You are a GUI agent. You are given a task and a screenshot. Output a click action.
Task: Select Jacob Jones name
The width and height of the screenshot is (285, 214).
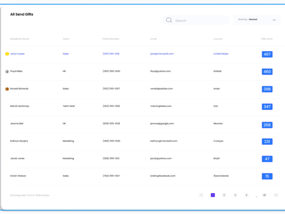pyautogui.click(x=17, y=158)
